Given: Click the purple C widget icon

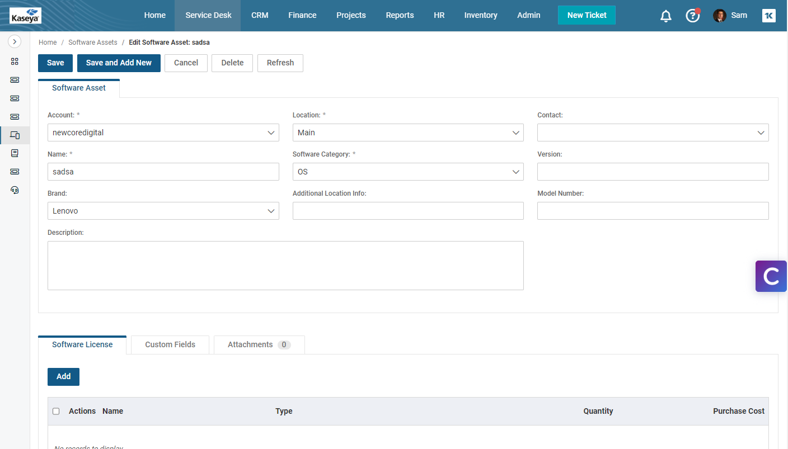Looking at the screenshot, I should pyautogui.click(x=771, y=276).
